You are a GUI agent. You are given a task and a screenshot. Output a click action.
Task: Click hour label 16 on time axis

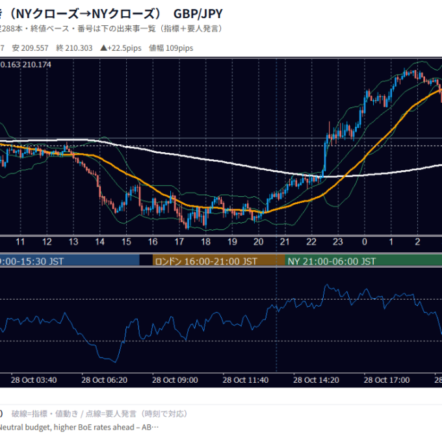click(153, 242)
